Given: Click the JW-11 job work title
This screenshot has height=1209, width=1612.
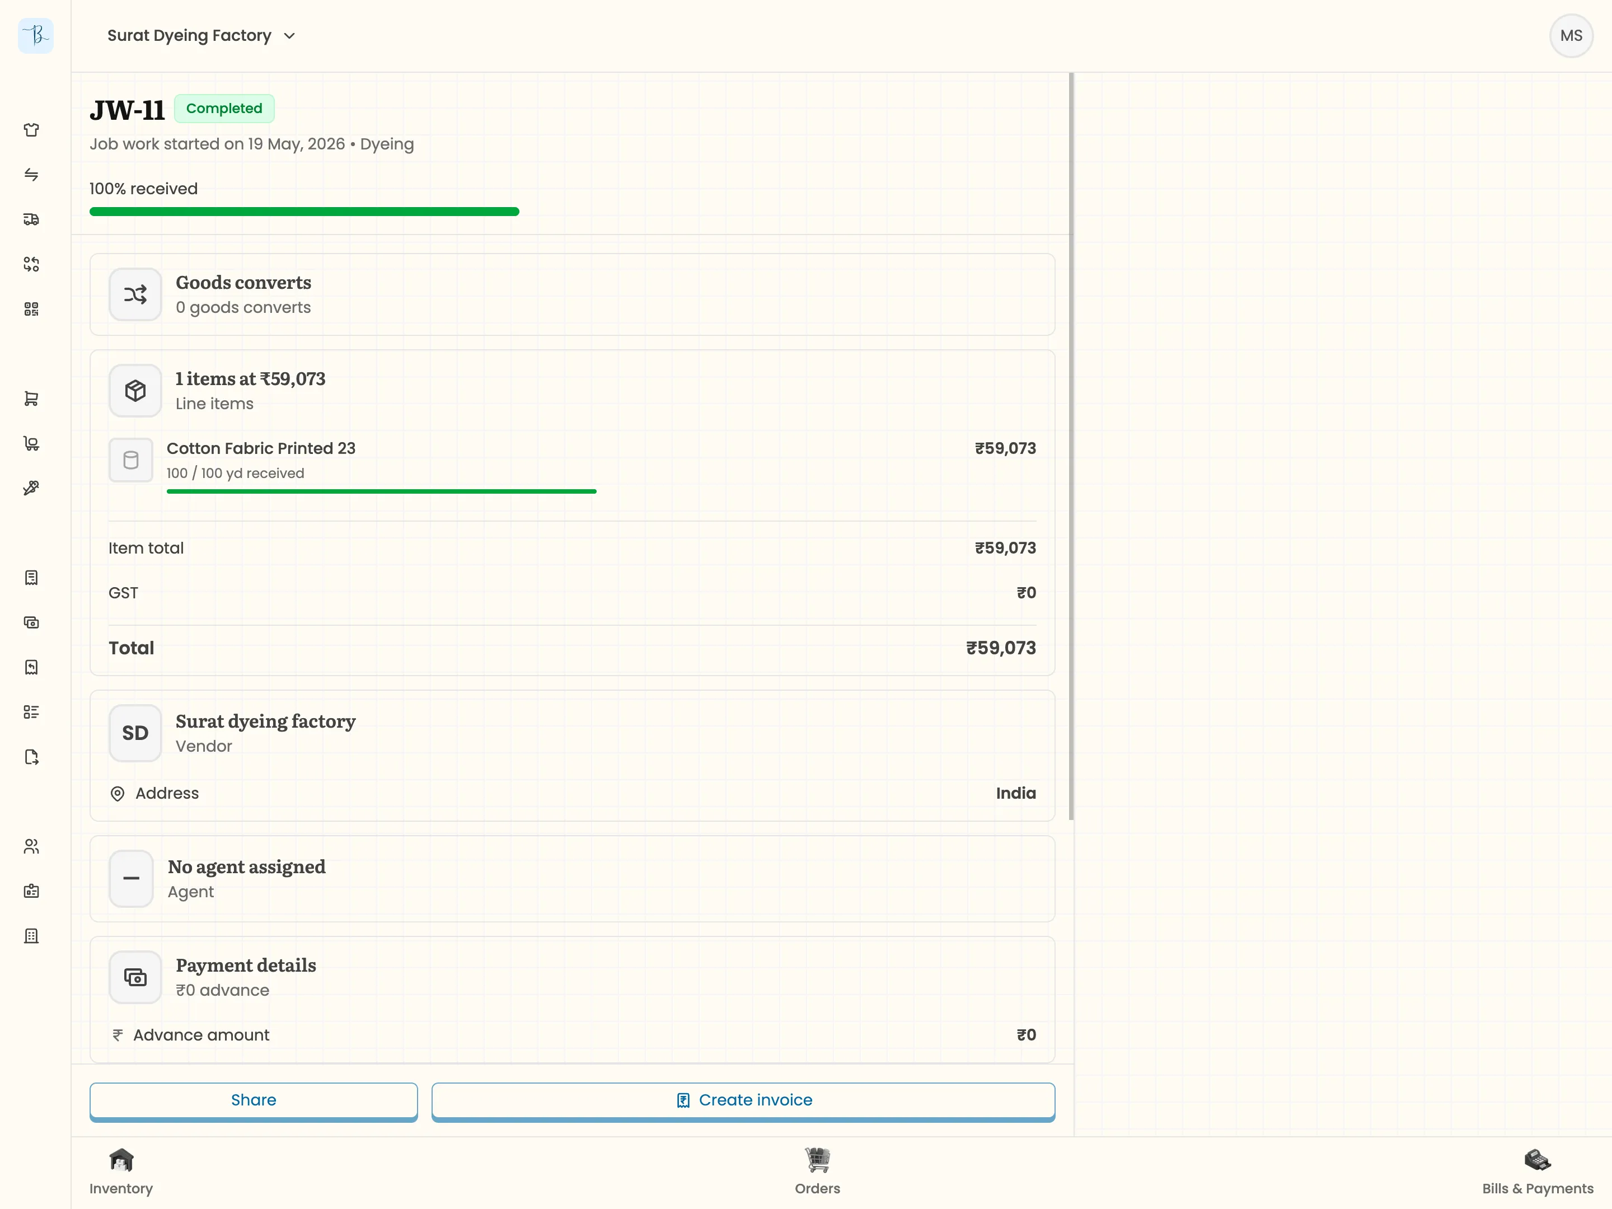Looking at the screenshot, I should click(128, 110).
